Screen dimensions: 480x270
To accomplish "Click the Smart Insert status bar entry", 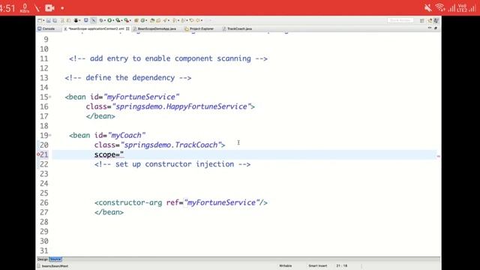I will (x=318, y=265).
